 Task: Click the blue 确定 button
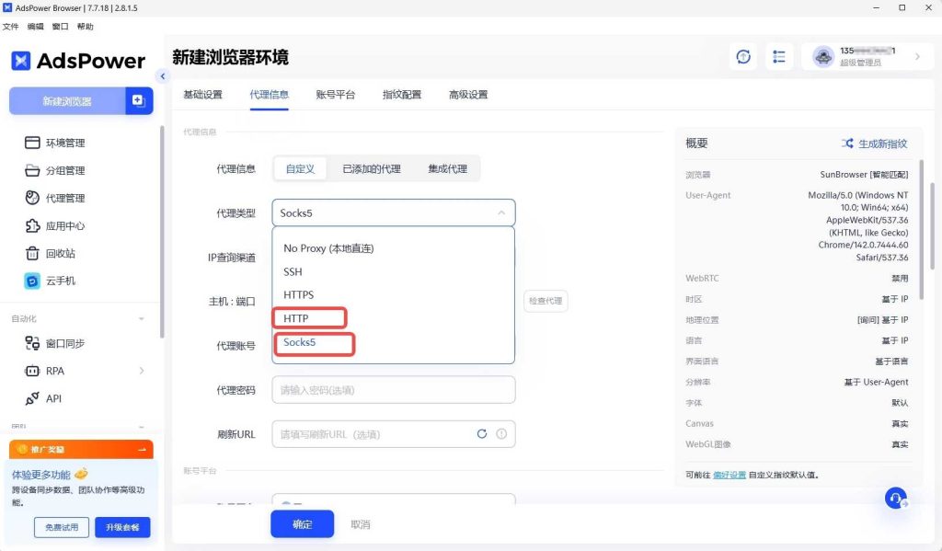(x=302, y=524)
